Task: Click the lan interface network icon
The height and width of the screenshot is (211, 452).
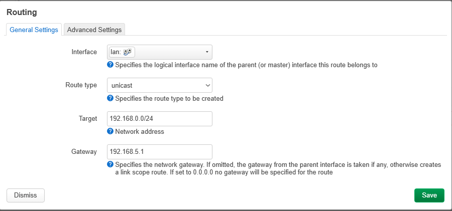Action: coord(128,52)
